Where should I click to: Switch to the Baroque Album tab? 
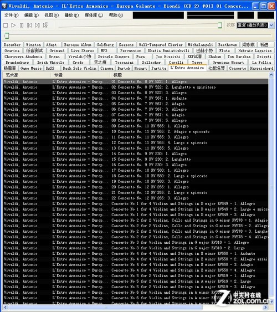coord(78,45)
